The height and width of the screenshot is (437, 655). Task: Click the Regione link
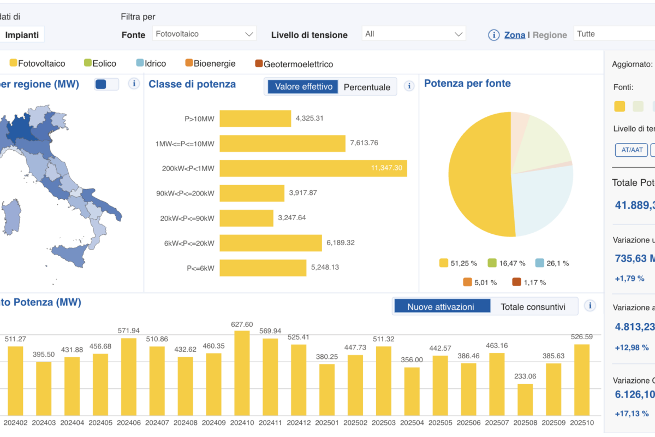point(550,35)
